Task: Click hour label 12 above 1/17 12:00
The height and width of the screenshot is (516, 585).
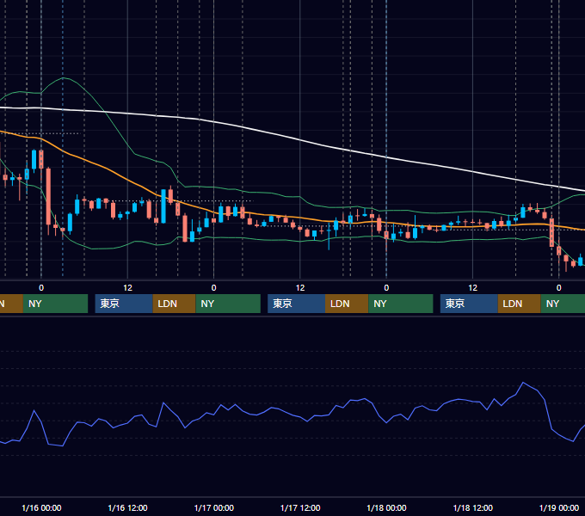Action: pos(300,288)
